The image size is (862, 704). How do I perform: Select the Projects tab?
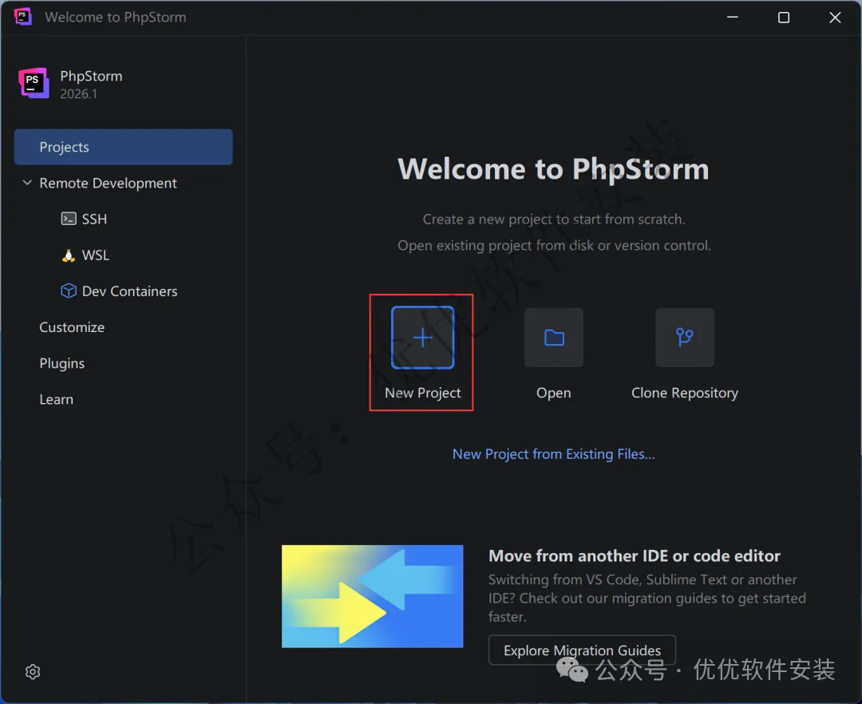[123, 147]
